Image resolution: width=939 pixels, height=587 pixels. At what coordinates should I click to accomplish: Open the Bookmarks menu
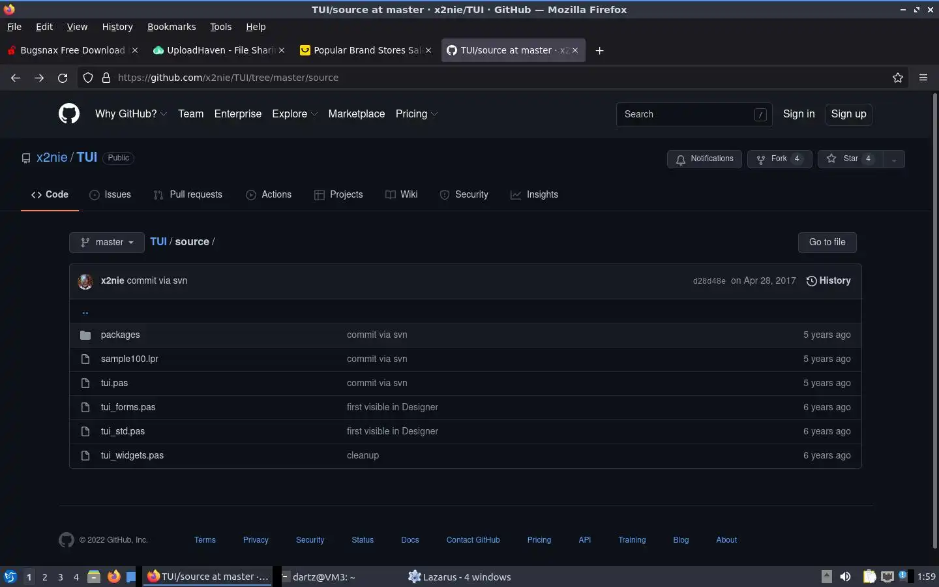click(x=171, y=27)
